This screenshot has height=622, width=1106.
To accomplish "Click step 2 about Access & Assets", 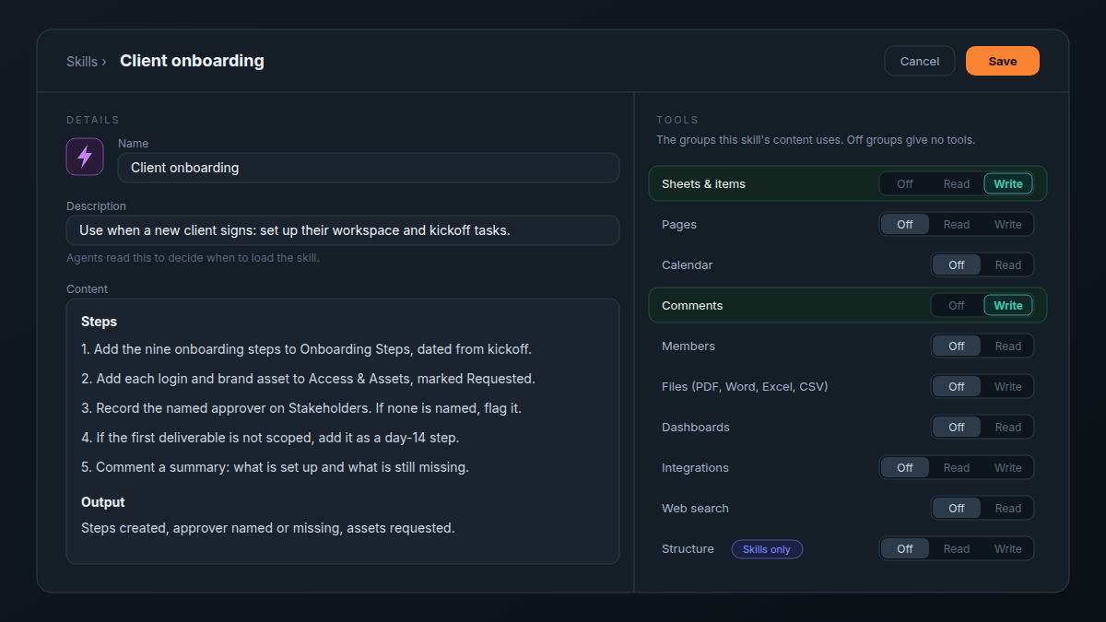I will pyautogui.click(x=308, y=379).
